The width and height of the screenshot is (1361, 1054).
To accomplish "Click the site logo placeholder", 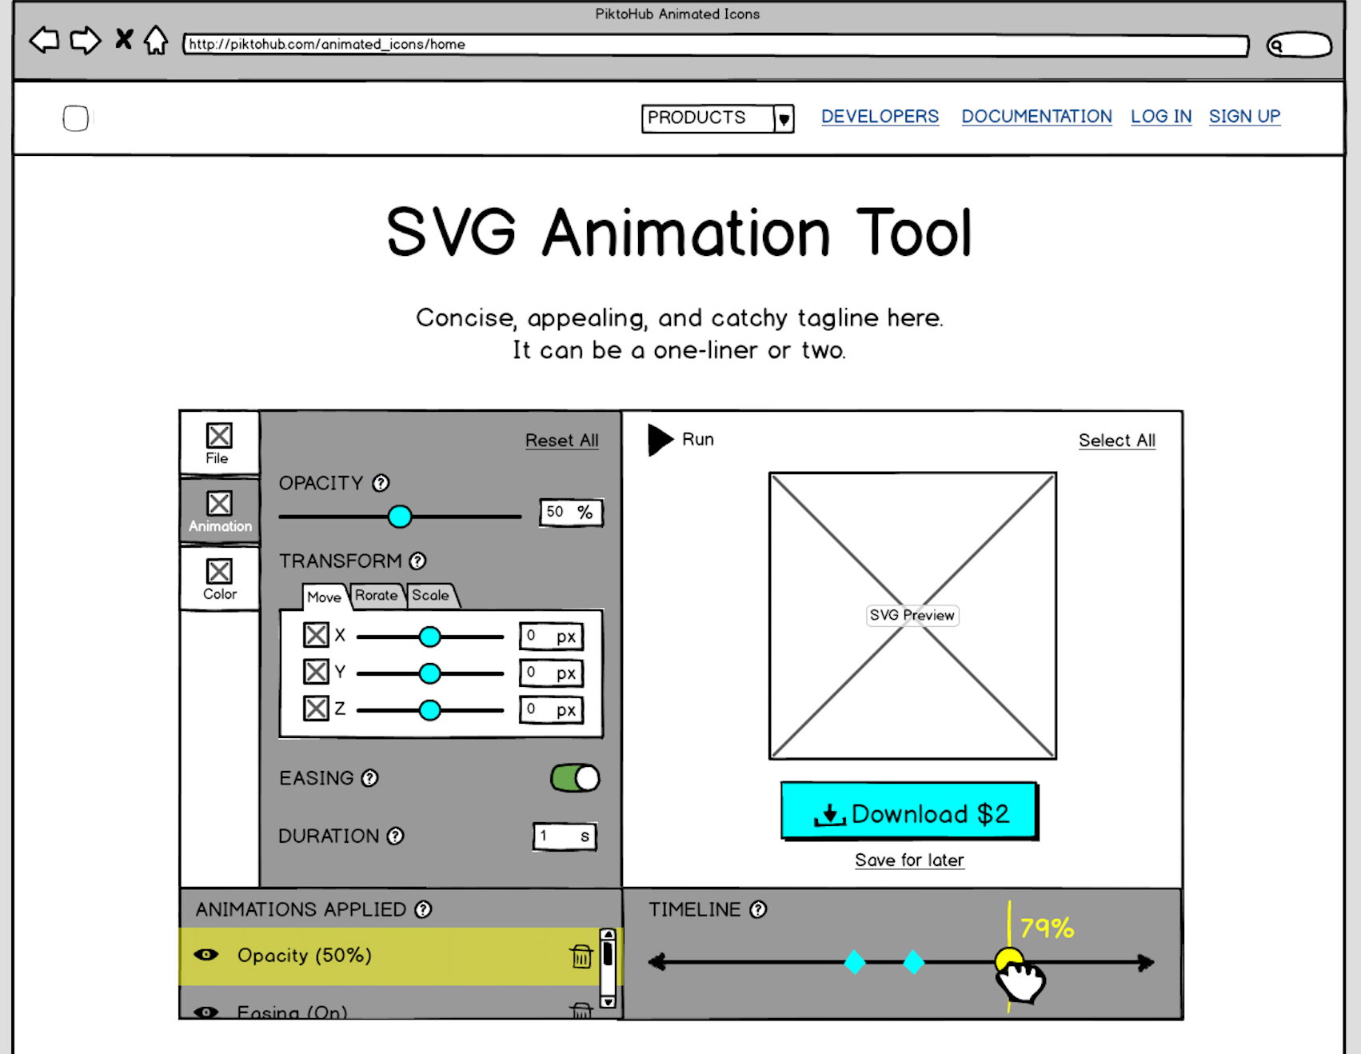I will coord(76,118).
